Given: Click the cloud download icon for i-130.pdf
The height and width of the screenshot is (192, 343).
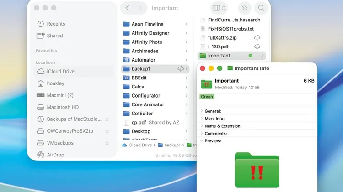Looking at the screenshot, I should coord(257,47).
